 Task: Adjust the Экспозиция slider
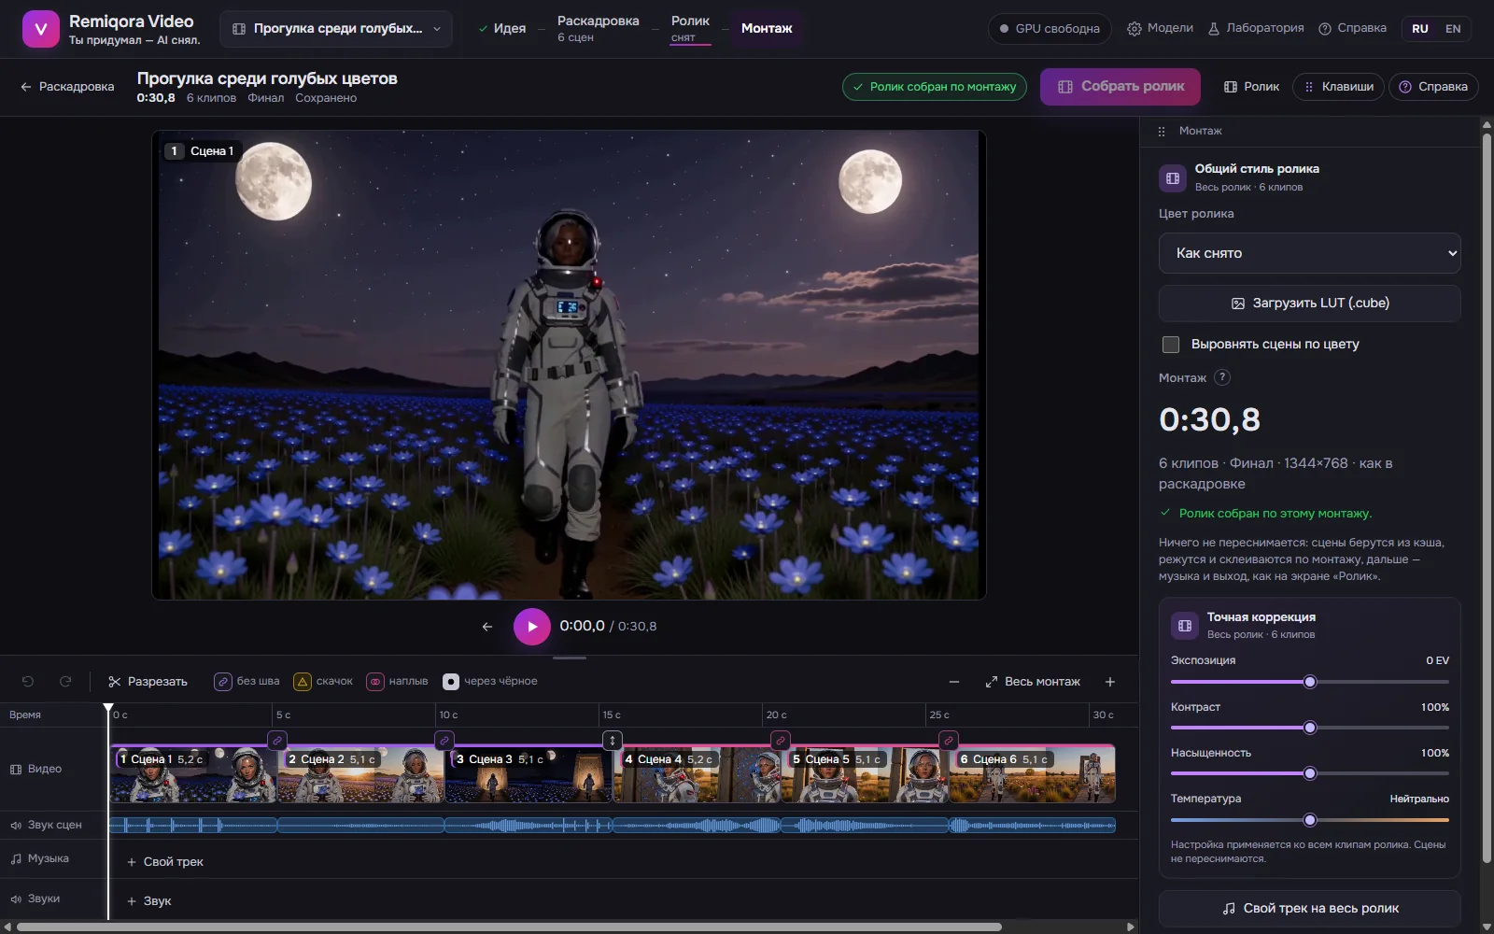1309,682
